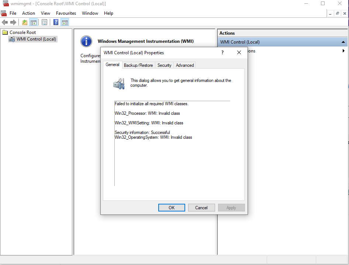Select Console Root in the tree
Screen dimensions: 349x265
[x=23, y=32]
